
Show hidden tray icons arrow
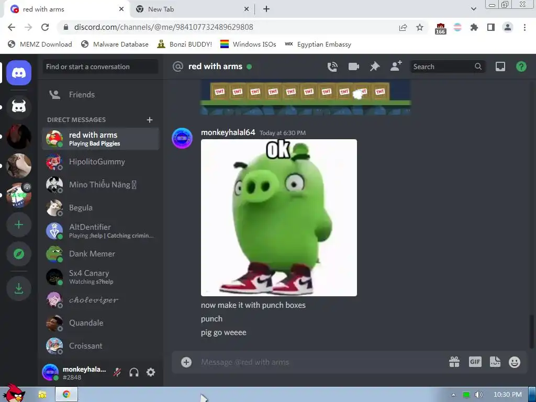point(453,395)
